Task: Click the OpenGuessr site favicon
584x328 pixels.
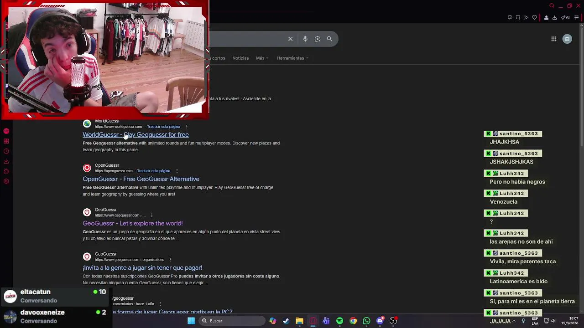Action: tap(87, 168)
